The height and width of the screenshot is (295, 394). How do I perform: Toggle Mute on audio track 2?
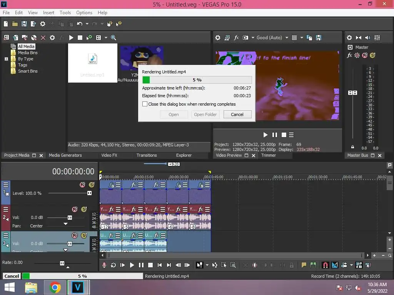tap(75, 209)
